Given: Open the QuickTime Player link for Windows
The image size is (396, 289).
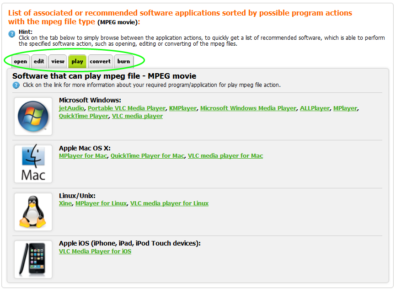Looking at the screenshot, I should (84, 116).
